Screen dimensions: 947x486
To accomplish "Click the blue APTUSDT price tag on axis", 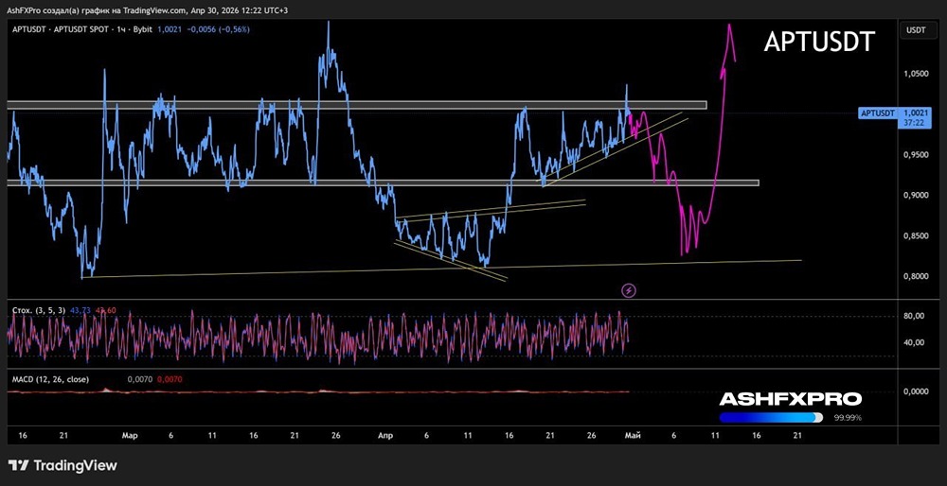I will point(877,113).
